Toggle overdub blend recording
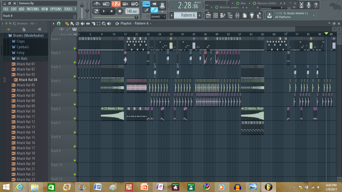This screenshot has height=192, width=342. click(125, 4)
